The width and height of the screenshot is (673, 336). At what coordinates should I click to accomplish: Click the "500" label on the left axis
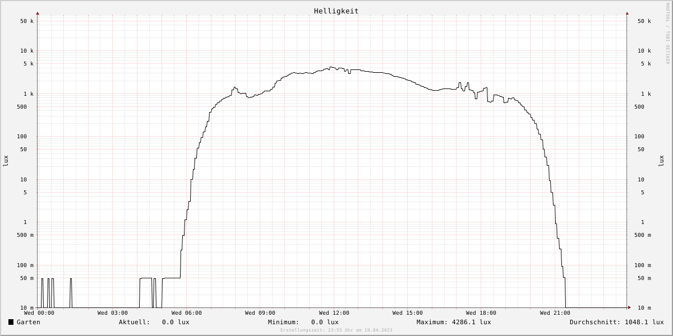[x=21, y=107]
